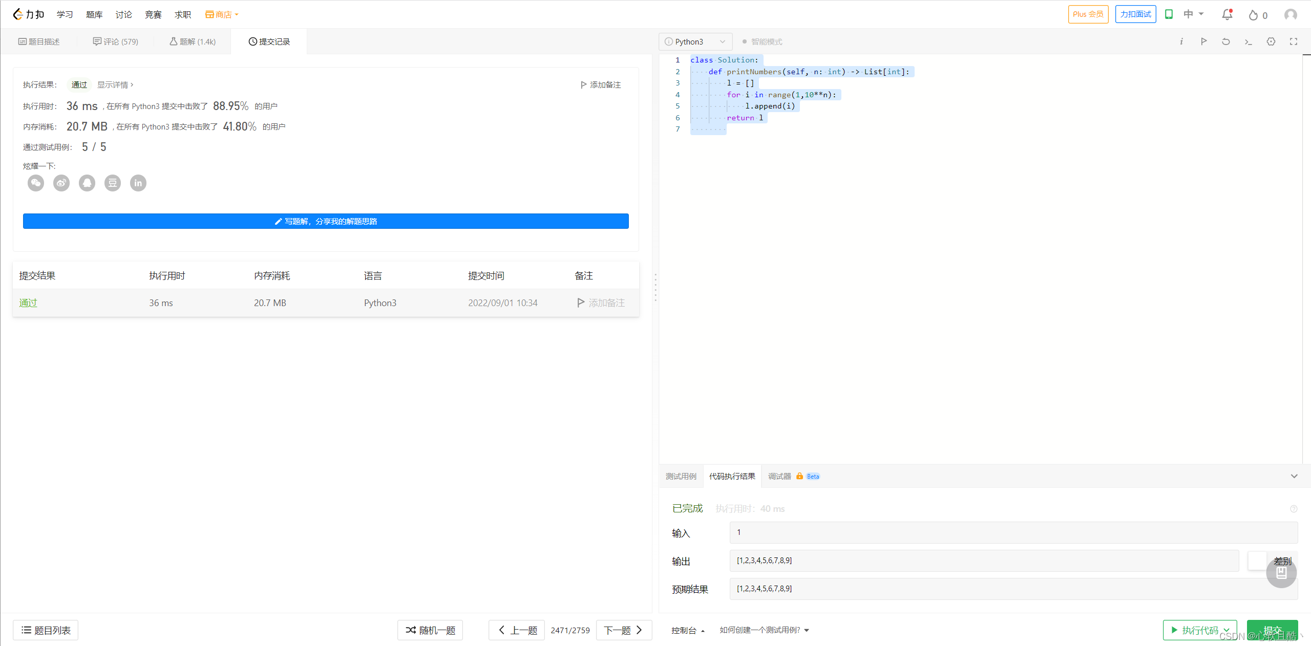1311x646 pixels.
Task: Enter fullscreen editor mode
Action: 1294,41
